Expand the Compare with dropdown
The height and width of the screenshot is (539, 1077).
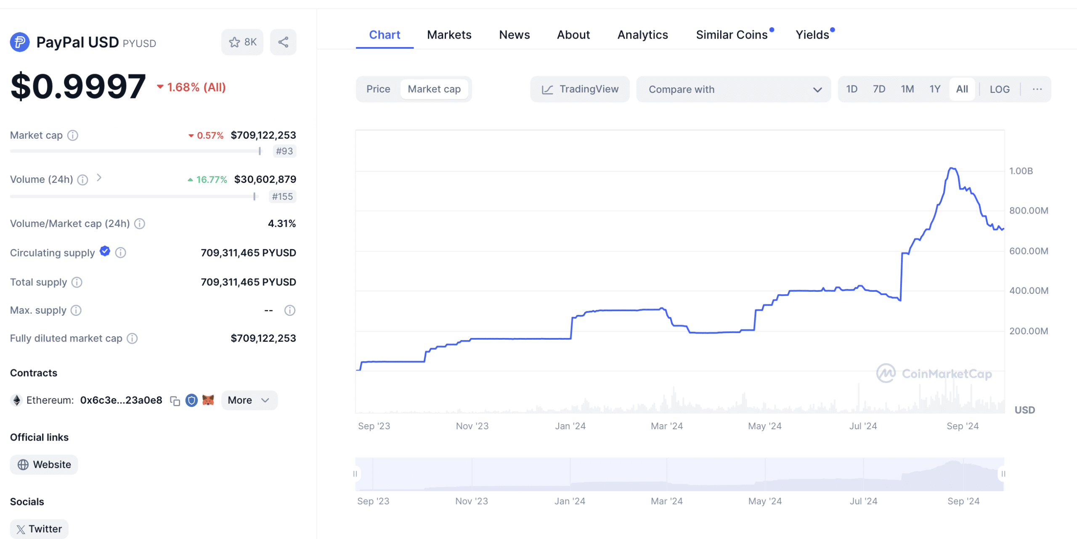(733, 89)
